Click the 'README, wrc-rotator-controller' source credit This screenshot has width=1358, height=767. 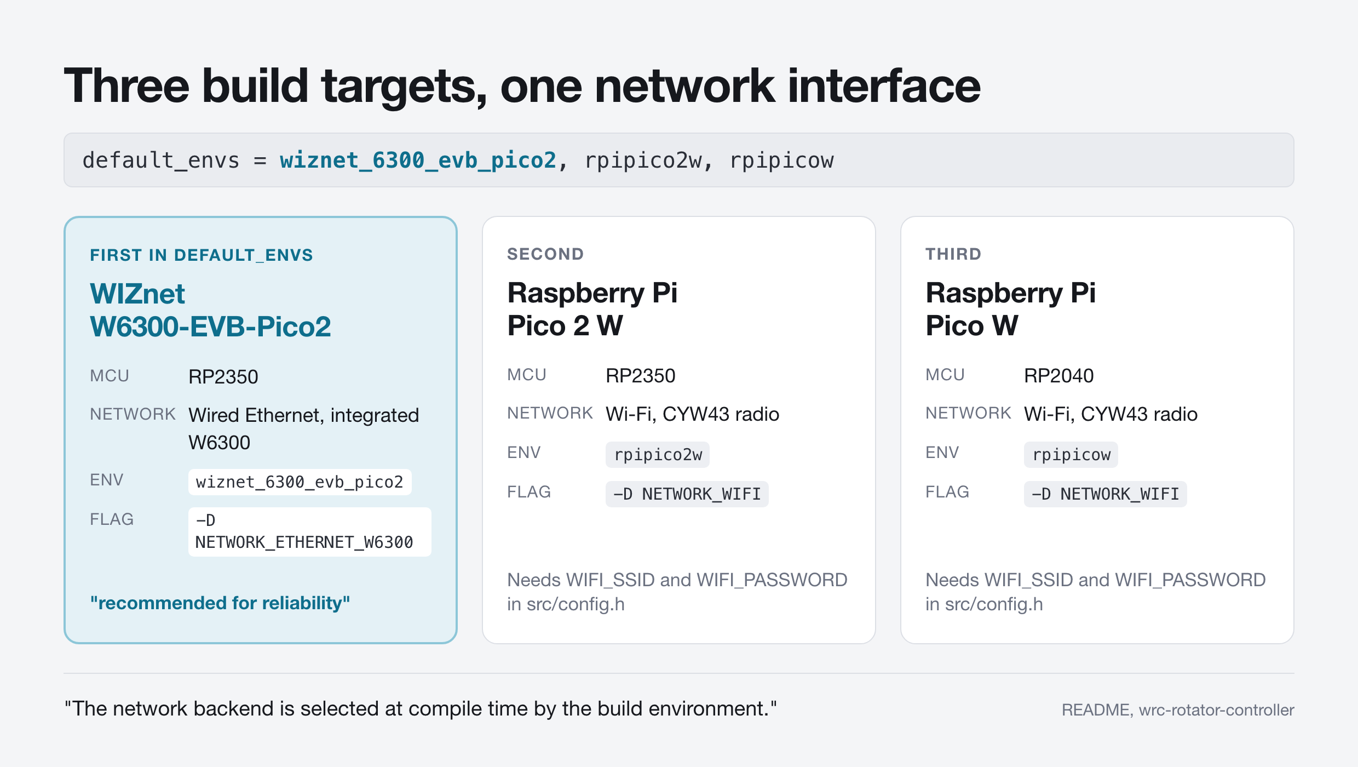(x=1178, y=710)
